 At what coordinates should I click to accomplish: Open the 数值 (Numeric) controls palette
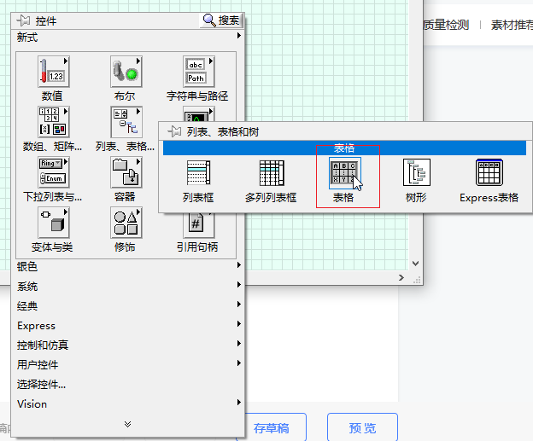click(x=53, y=72)
